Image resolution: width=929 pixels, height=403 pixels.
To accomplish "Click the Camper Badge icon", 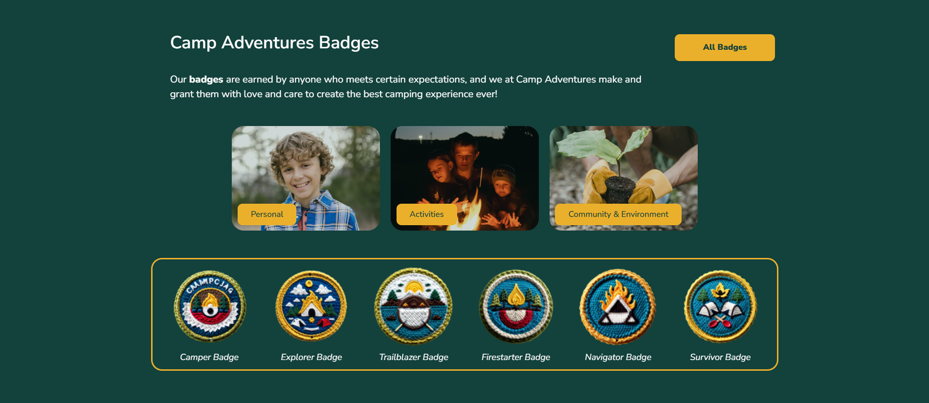I will (210, 306).
